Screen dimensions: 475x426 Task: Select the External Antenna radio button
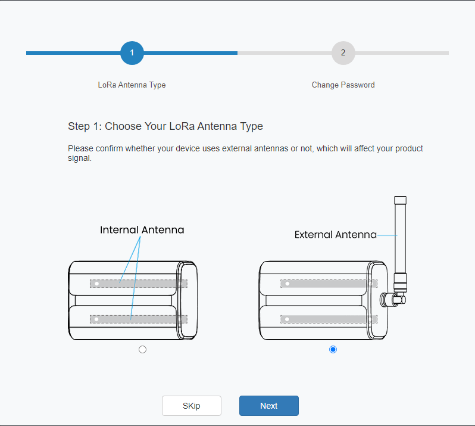(x=333, y=350)
